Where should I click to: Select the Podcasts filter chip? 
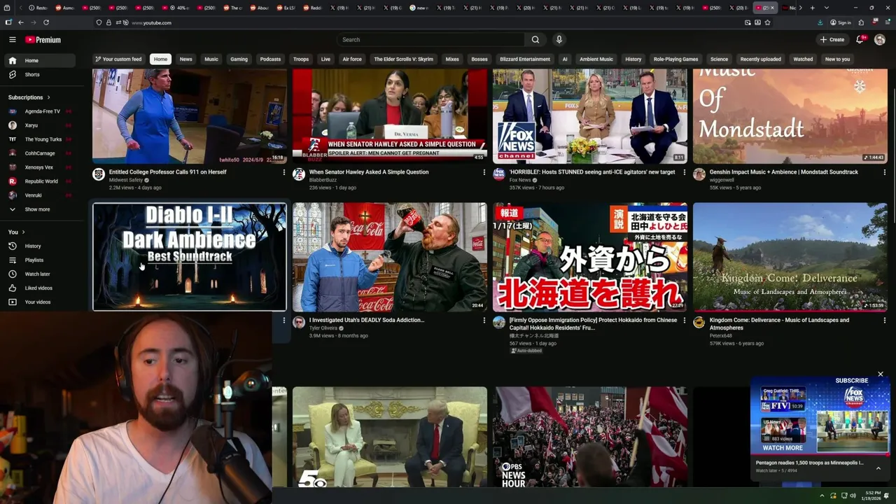tap(270, 59)
